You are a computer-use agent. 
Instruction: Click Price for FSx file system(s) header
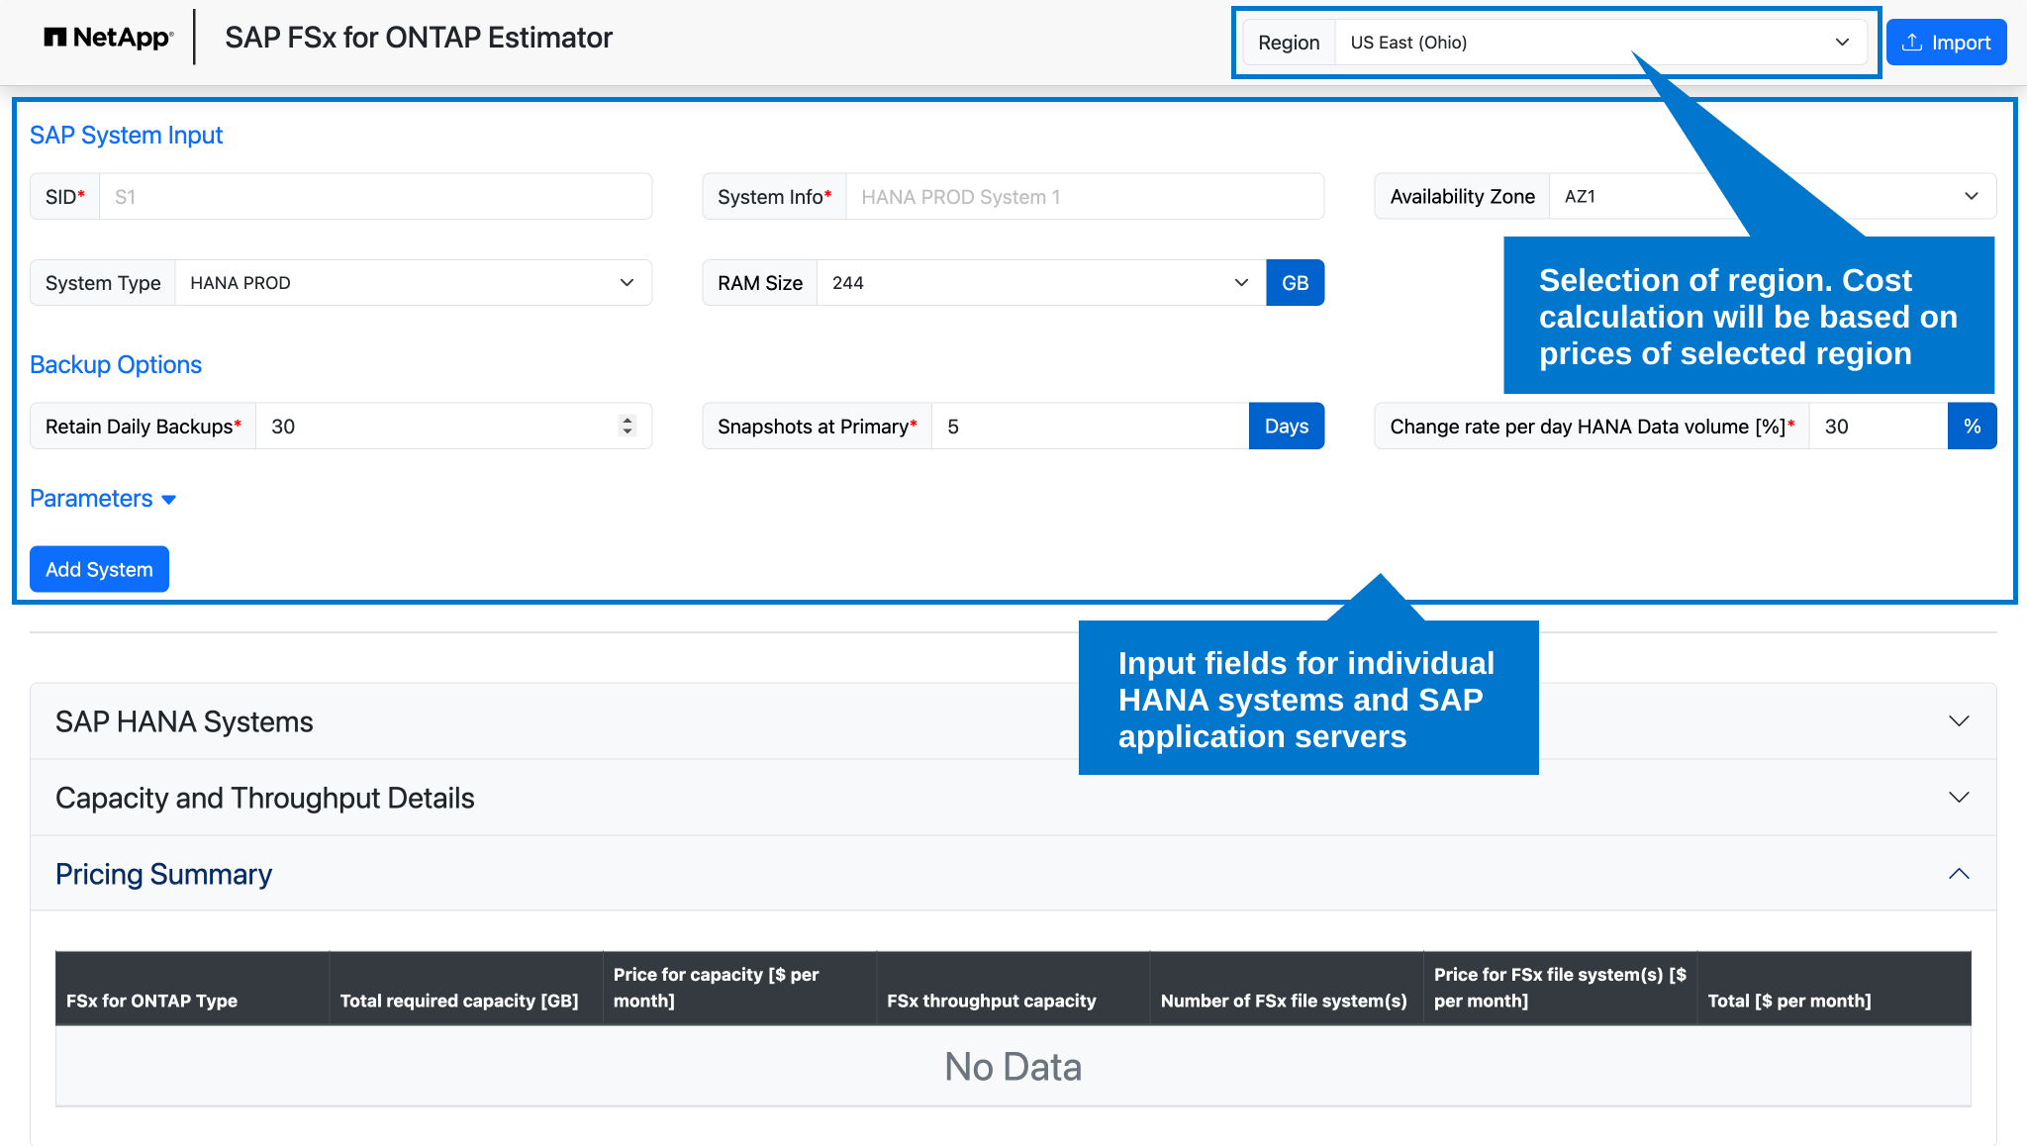click(x=1560, y=988)
